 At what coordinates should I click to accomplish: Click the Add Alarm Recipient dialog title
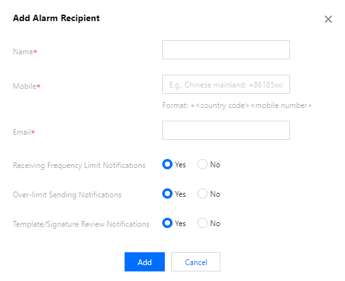(56, 19)
